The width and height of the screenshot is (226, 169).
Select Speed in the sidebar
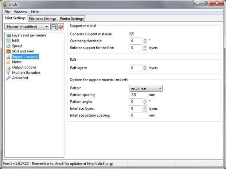point(17,46)
